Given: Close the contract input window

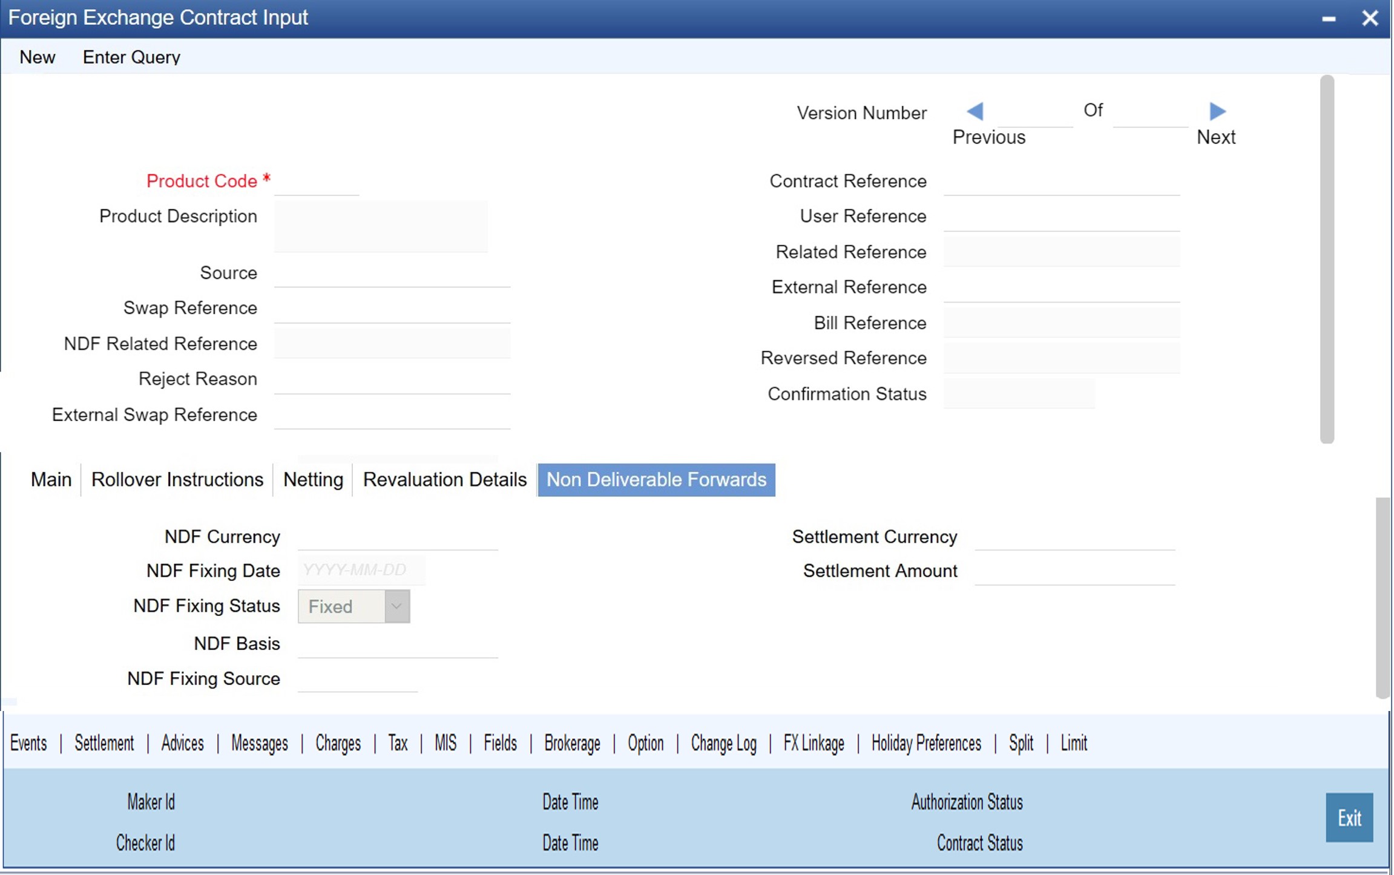Looking at the screenshot, I should pos(1370,18).
